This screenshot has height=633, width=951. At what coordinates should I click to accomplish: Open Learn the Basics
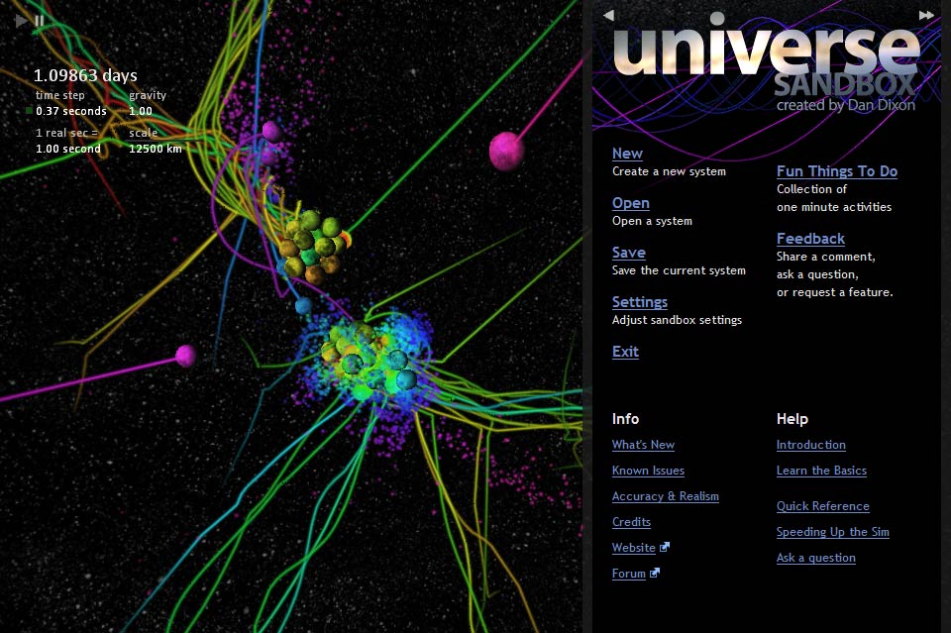click(x=821, y=471)
